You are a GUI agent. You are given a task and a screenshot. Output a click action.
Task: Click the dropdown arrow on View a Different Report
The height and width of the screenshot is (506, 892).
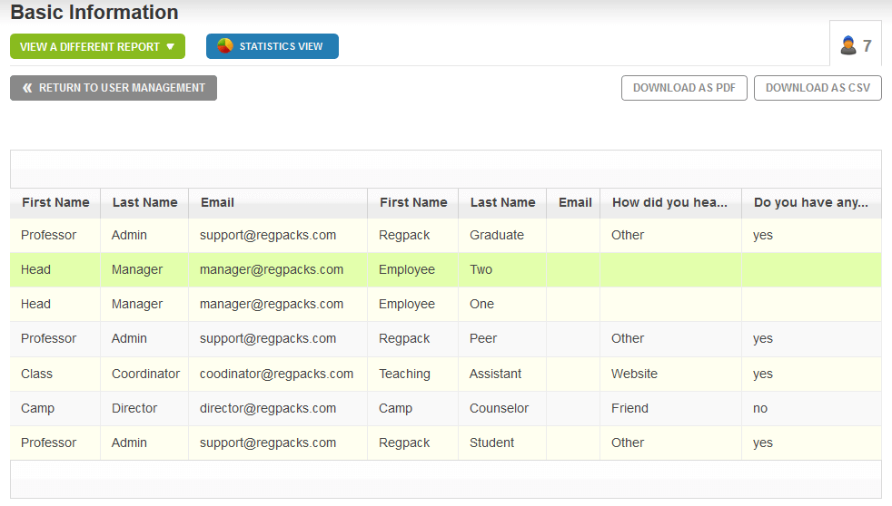170,47
